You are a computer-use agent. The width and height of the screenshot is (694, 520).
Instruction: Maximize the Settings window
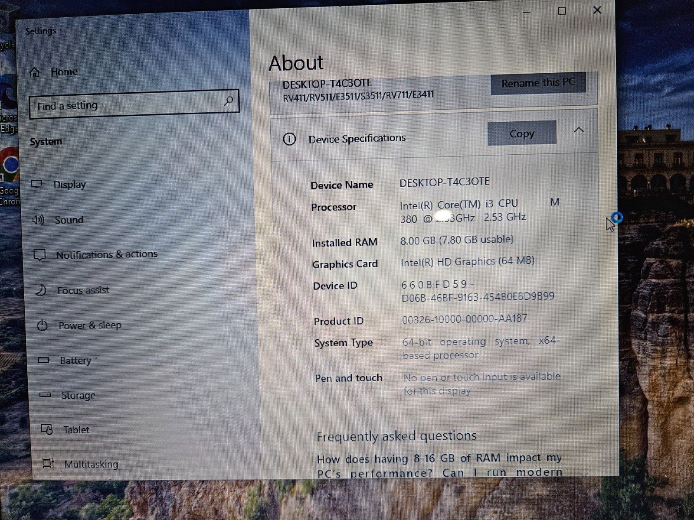coord(562,11)
